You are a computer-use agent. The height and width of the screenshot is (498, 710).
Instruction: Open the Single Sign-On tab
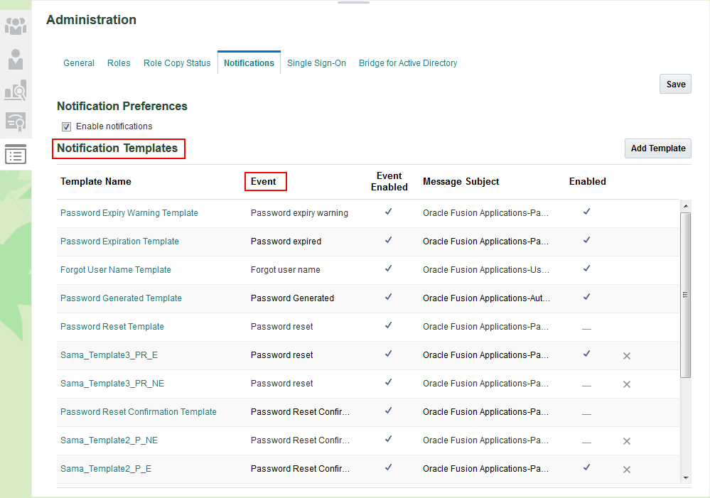pos(316,63)
